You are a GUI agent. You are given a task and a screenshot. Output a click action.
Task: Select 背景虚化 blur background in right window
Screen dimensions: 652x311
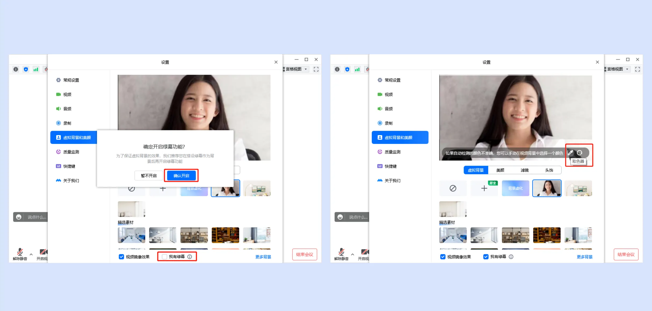click(x=515, y=188)
